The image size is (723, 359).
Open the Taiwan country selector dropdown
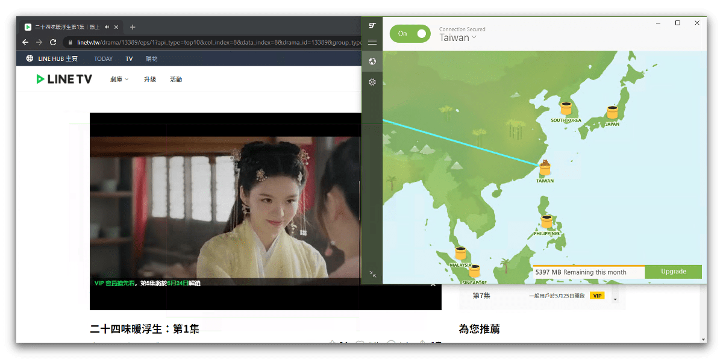point(458,37)
